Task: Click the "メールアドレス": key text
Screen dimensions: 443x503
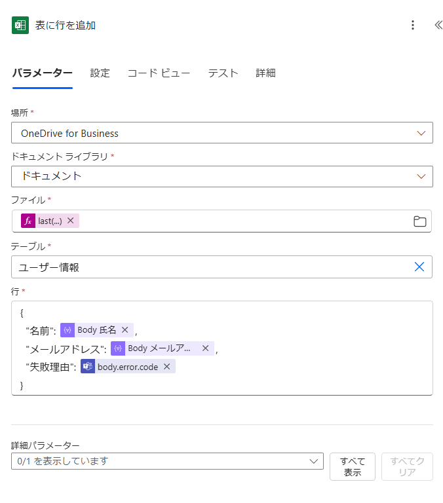Action: [66, 349]
